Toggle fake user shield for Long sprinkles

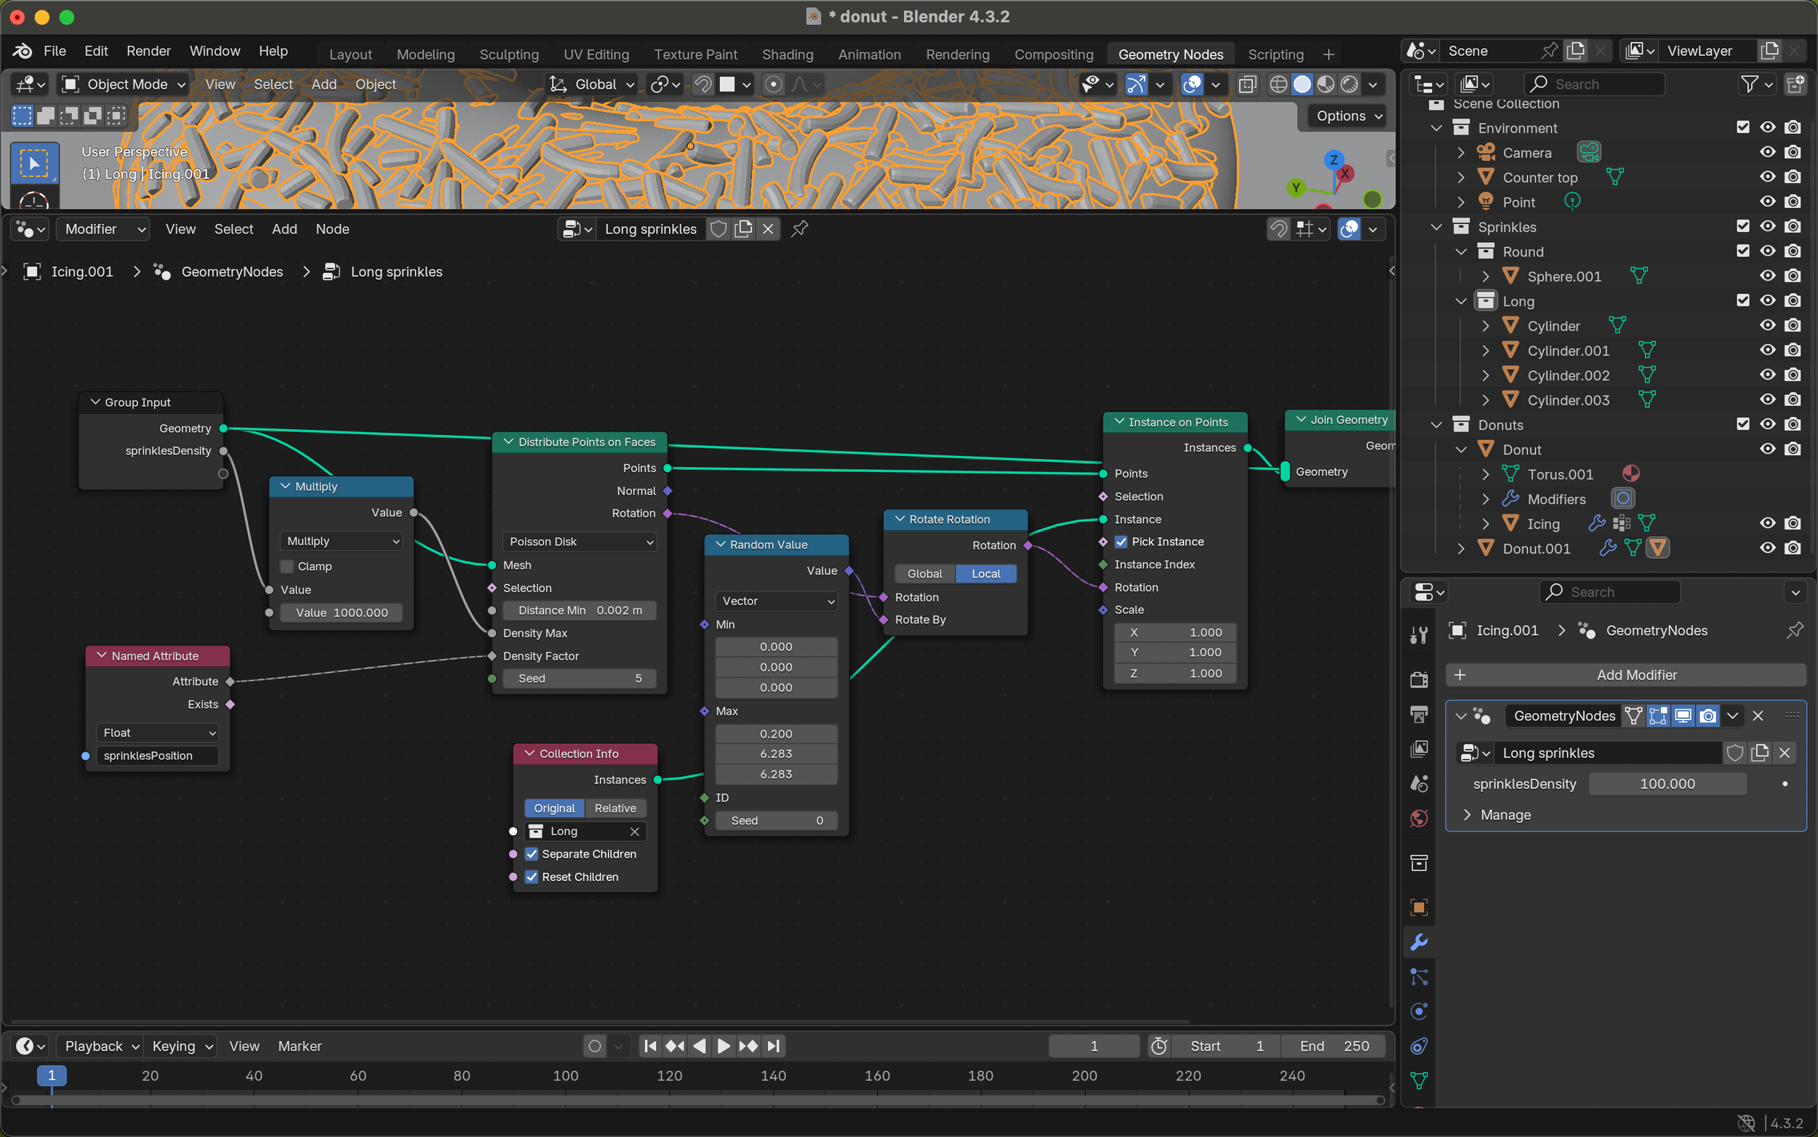point(718,228)
